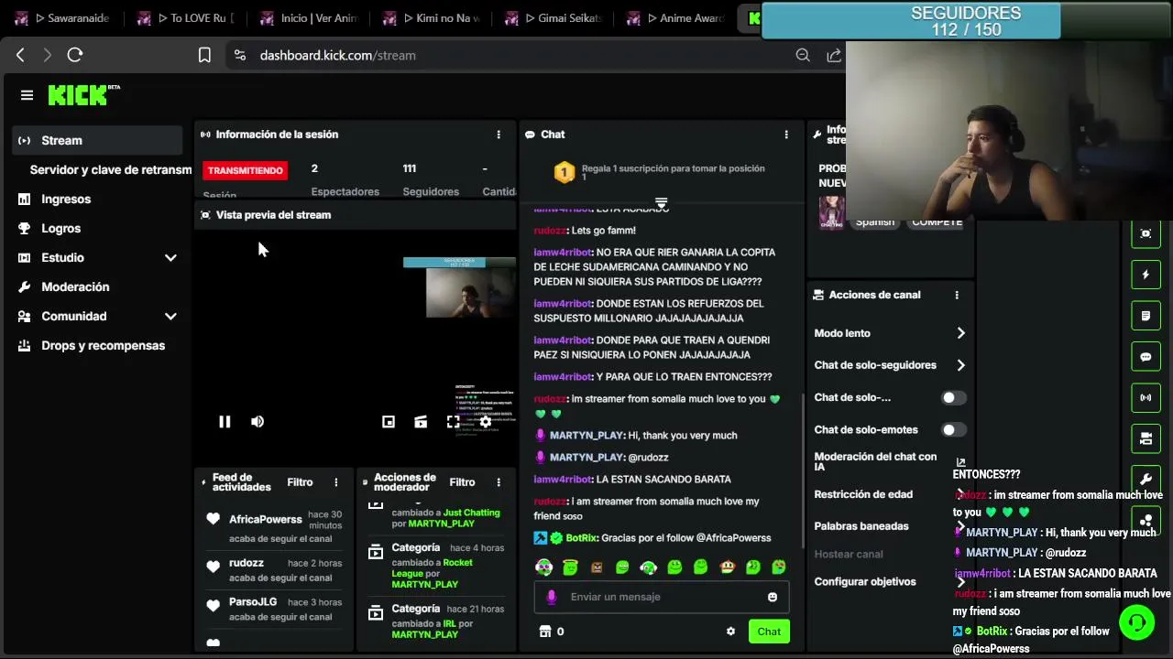Viewport: 1173px width, 659px height.
Task: Click the shop icon below the message box
Action: pyautogui.click(x=545, y=632)
